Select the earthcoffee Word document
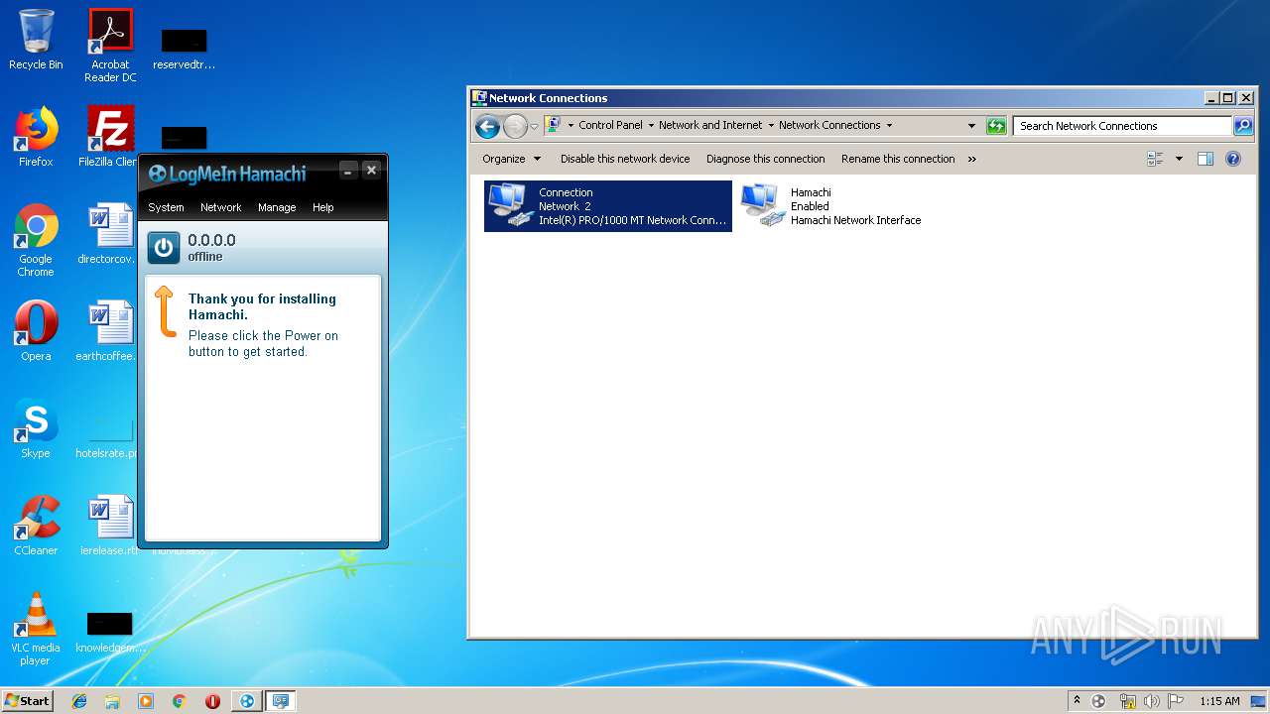The image size is (1270, 714). (x=109, y=331)
